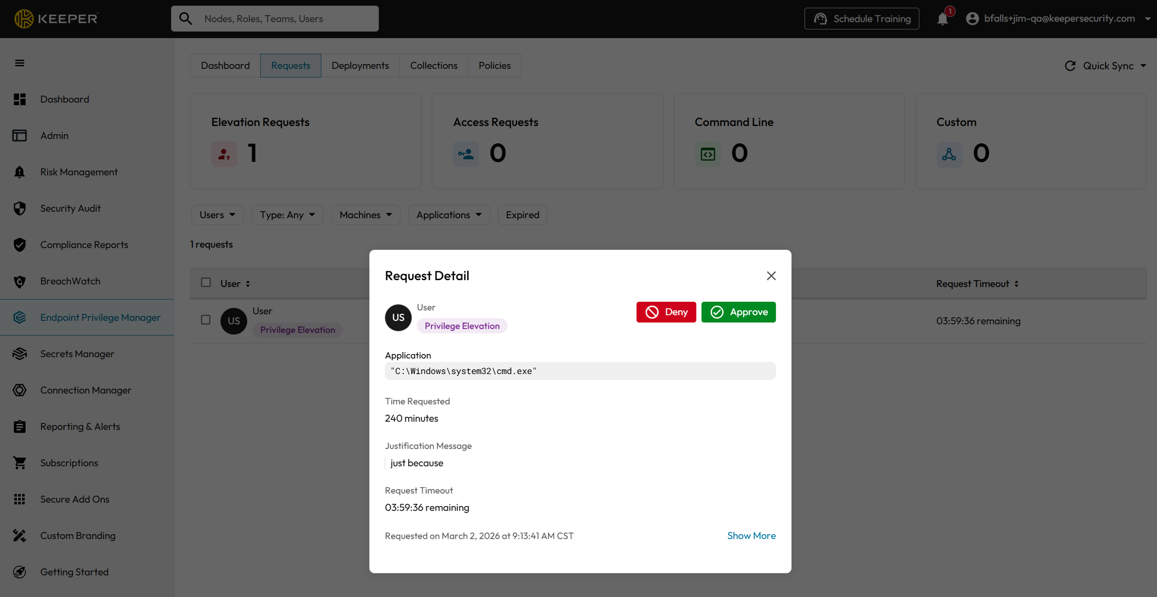Click the Getting Started rocket icon
Viewport: 1157px width, 597px height.
(20, 572)
